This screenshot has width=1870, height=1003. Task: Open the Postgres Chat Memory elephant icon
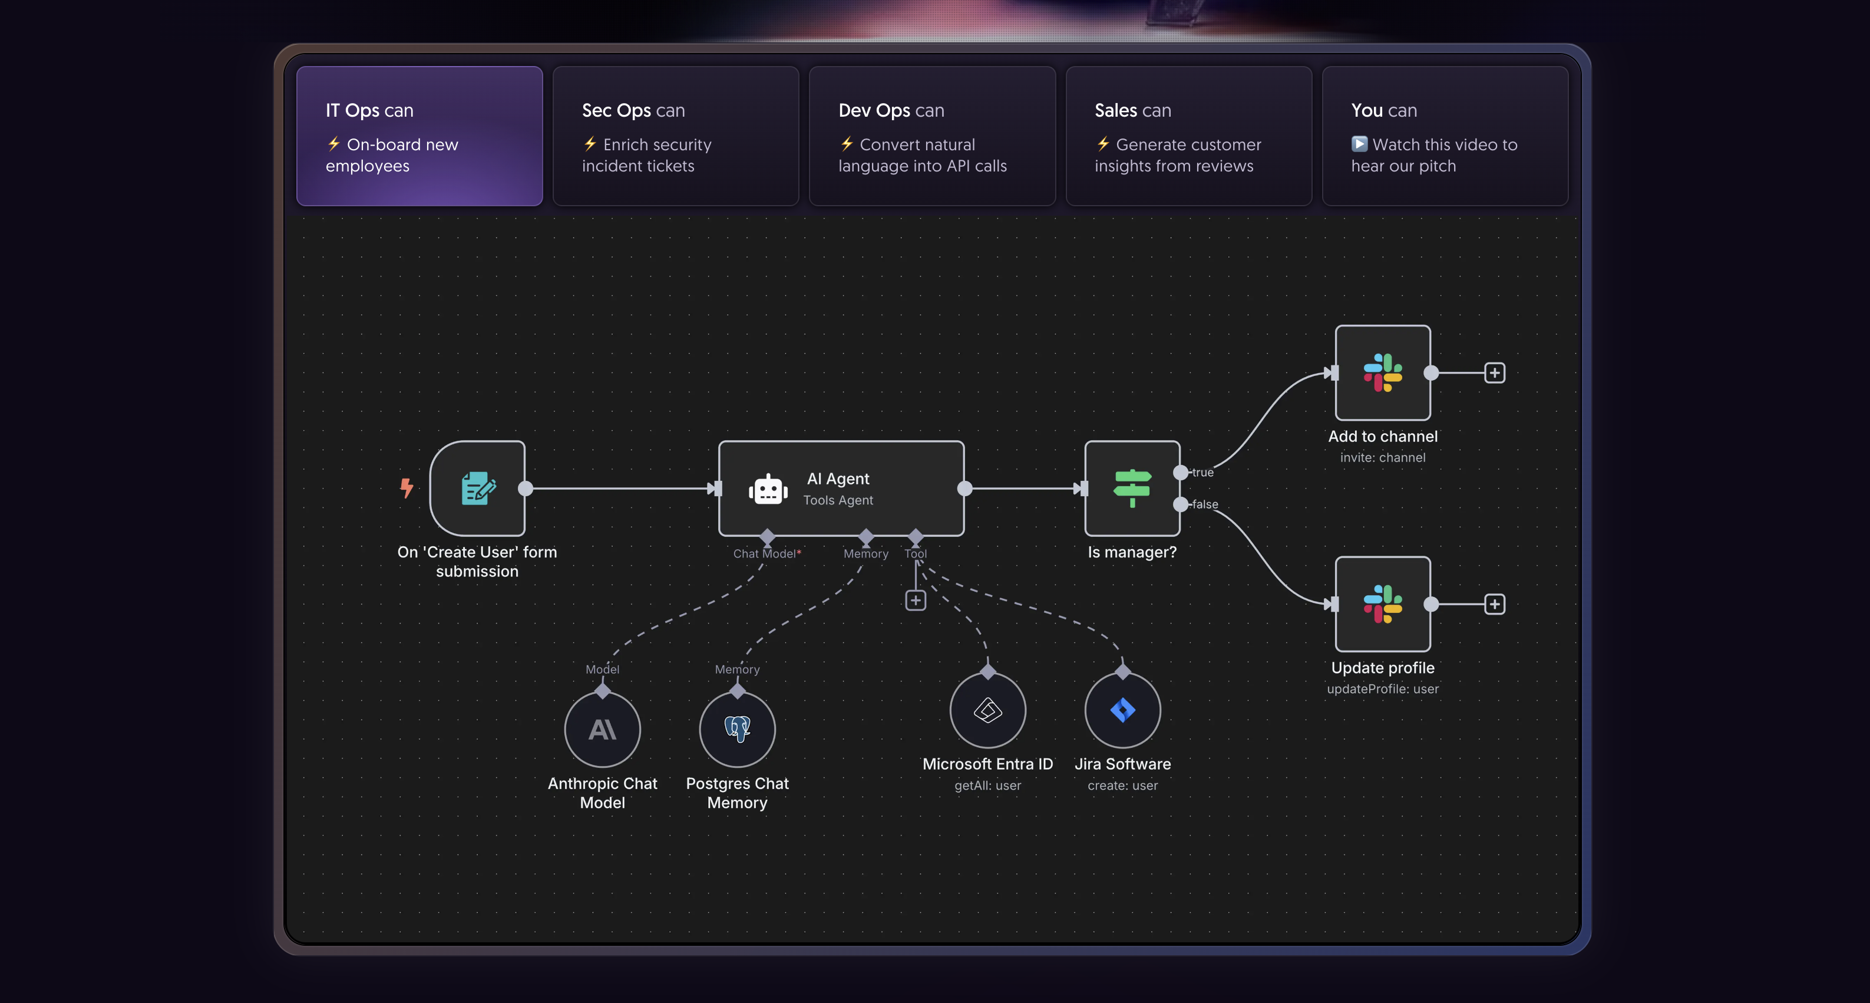point(737,730)
